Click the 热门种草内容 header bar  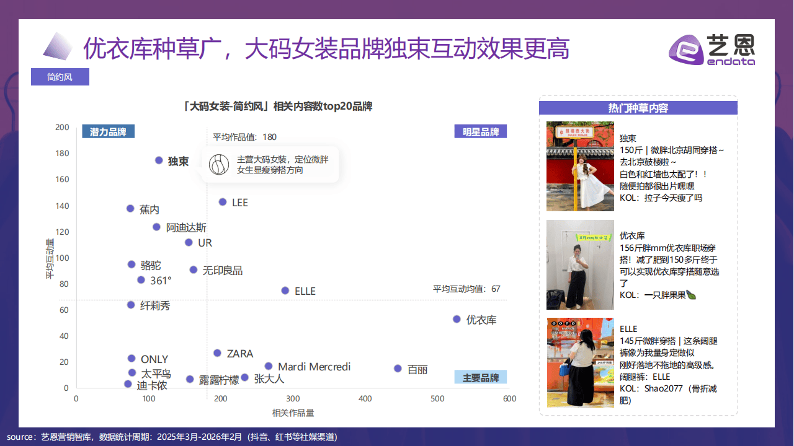(638, 108)
